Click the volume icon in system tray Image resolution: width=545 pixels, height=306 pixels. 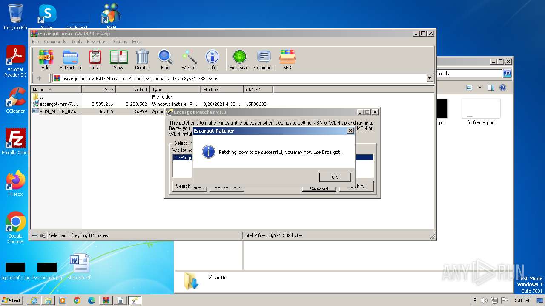pos(484,300)
